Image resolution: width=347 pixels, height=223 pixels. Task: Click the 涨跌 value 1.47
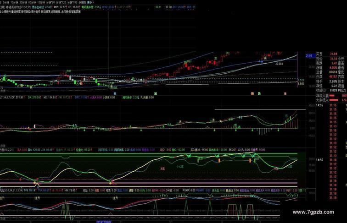click(x=334, y=63)
